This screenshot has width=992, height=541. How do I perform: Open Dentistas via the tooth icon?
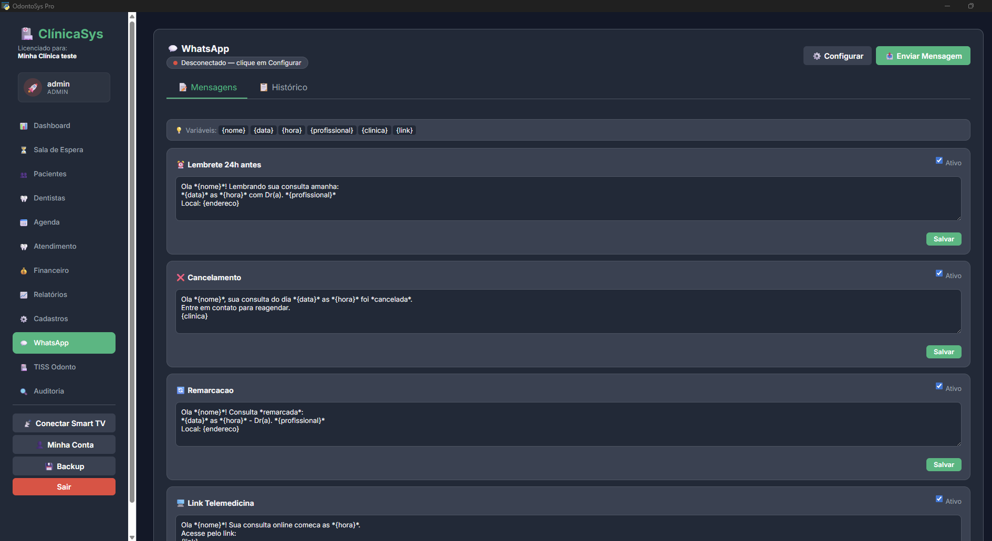pyautogui.click(x=24, y=198)
